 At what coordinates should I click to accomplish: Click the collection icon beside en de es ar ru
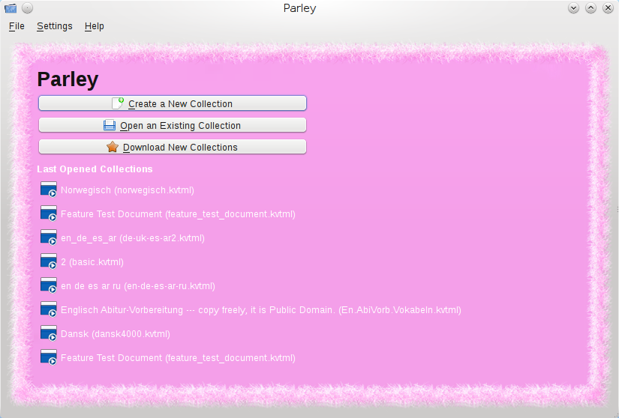pyautogui.click(x=49, y=285)
